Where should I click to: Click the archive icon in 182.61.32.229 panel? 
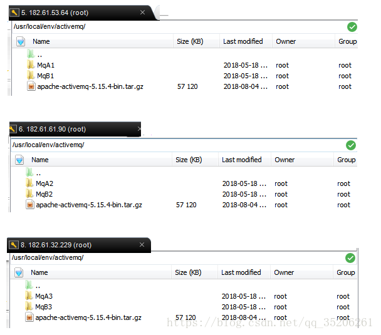[29, 317]
